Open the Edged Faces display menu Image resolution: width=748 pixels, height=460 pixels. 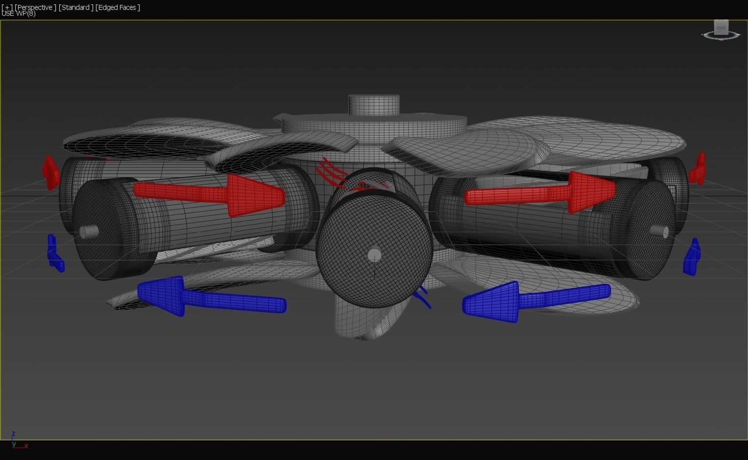pos(118,7)
